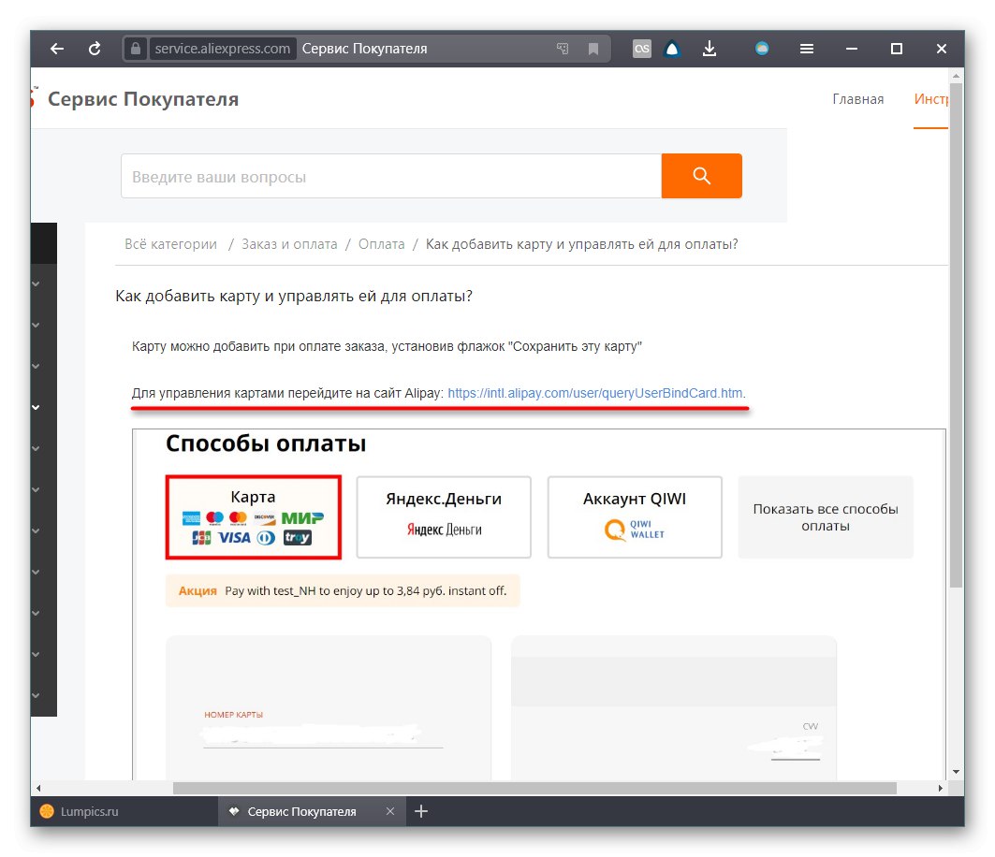
Task: Open Всё категории breadcrumb link
Action: [x=170, y=244]
